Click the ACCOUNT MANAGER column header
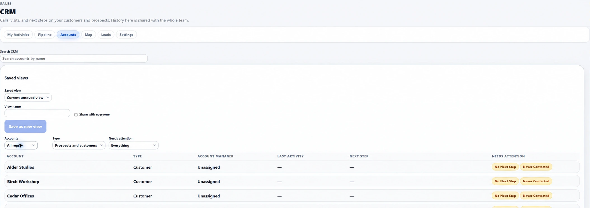This screenshot has height=208, width=590. (215, 156)
